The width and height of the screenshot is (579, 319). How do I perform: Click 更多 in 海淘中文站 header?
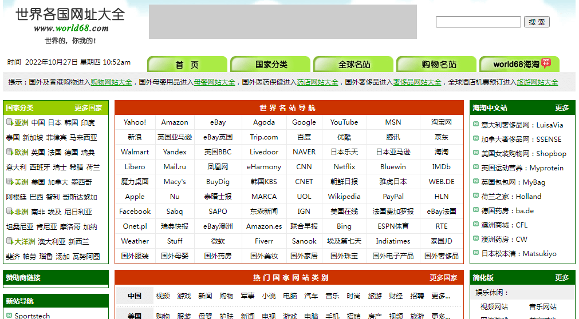(x=562, y=107)
